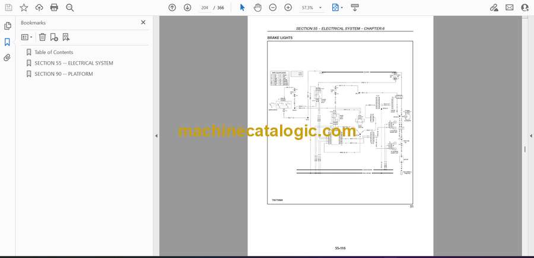Click the vertical scrollbar thumb
The image size is (534, 258).
(525, 149)
